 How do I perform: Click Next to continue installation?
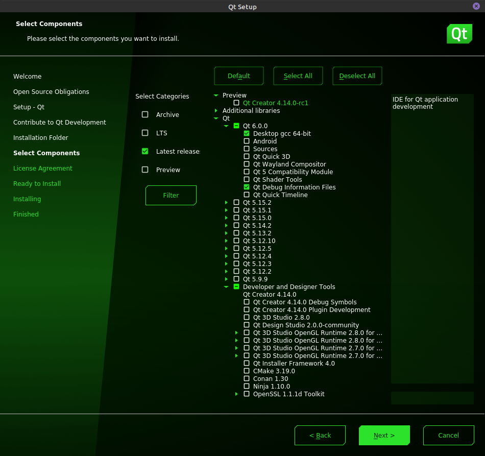coord(384,436)
